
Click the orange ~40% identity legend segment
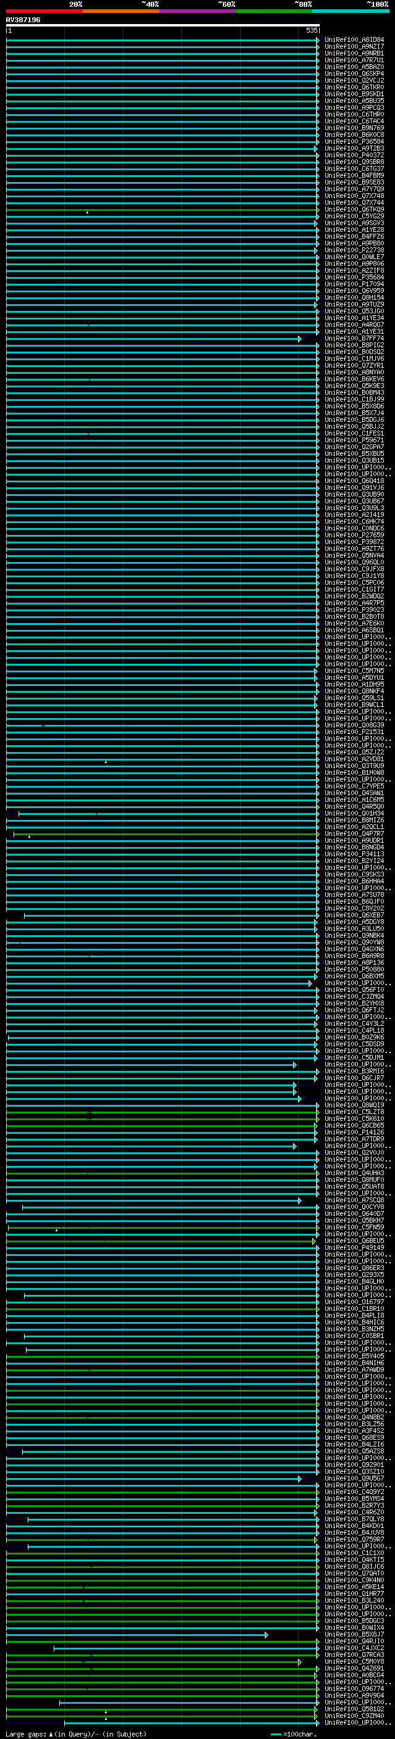click(x=122, y=11)
